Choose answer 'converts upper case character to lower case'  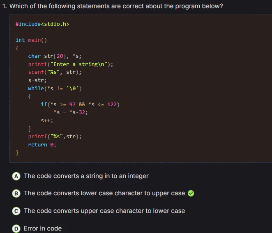104,211
